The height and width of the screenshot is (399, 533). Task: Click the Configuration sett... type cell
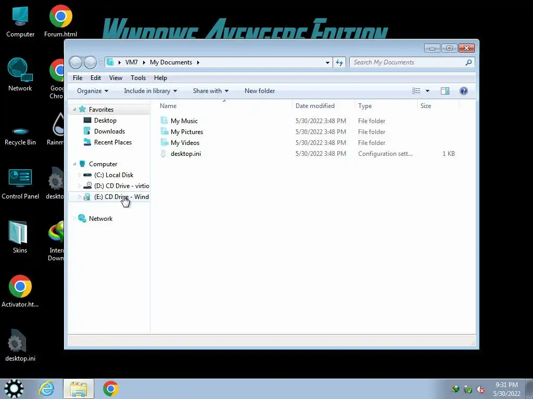tap(385, 154)
